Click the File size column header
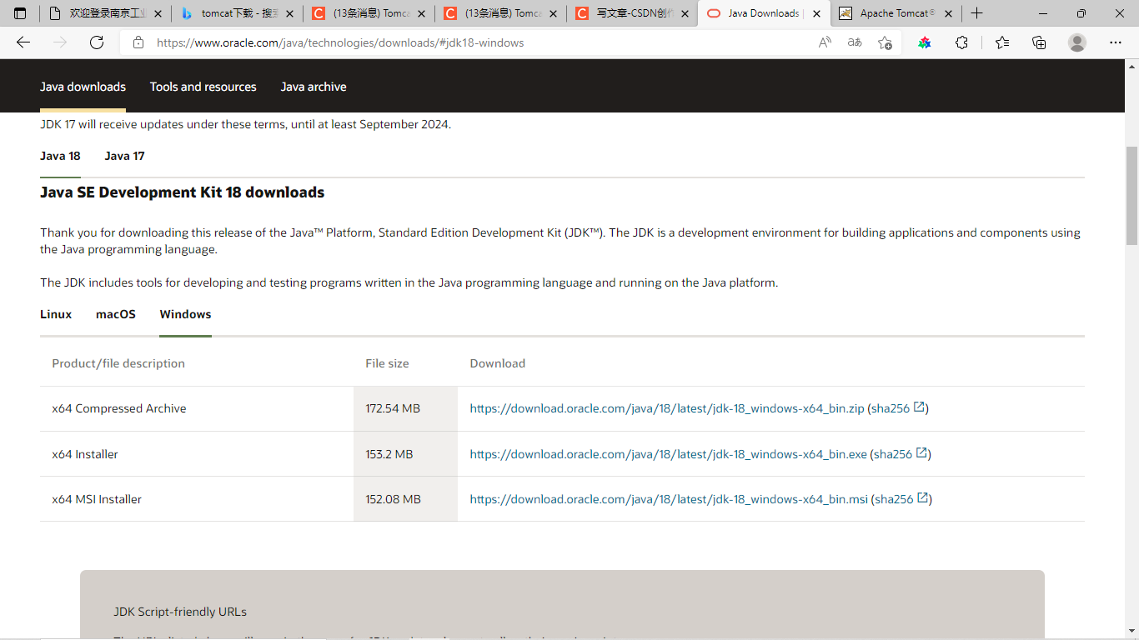This screenshot has width=1139, height=640. point(387,363)
